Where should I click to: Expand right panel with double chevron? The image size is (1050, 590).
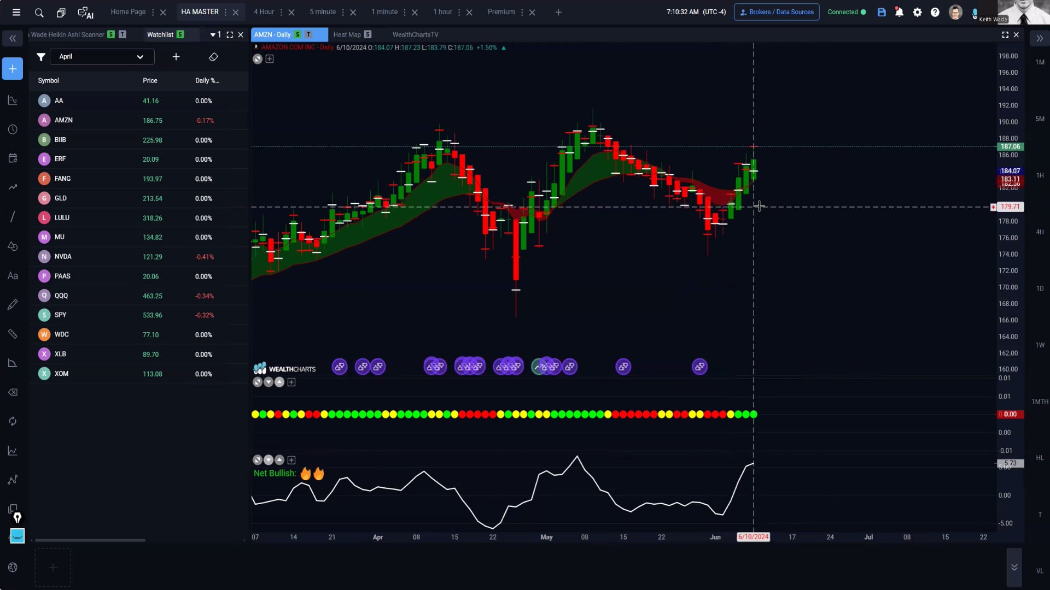pyautogui.click(x=1040, y=38)
